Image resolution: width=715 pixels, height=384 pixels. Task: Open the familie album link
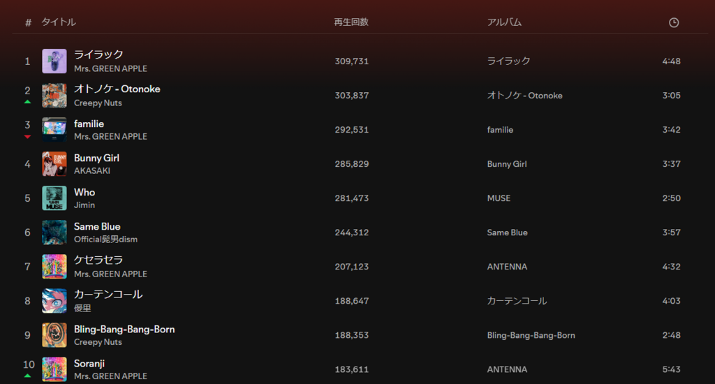pyautogui.click(x=500, y=130)
